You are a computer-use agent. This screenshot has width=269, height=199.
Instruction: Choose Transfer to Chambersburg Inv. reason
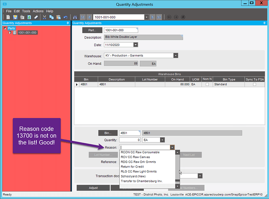click(147, 181)
